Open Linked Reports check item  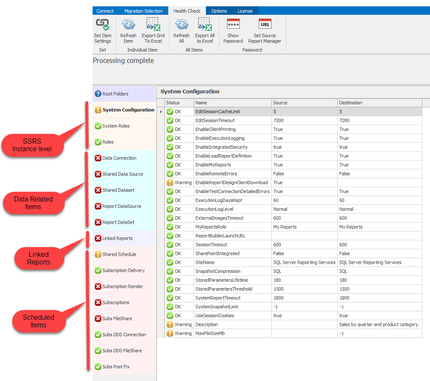124,238
